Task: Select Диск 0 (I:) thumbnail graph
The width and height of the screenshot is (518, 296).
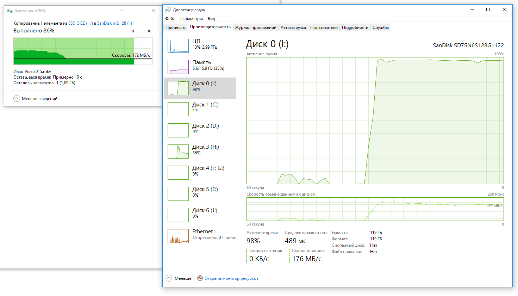Action: (178, 88)
